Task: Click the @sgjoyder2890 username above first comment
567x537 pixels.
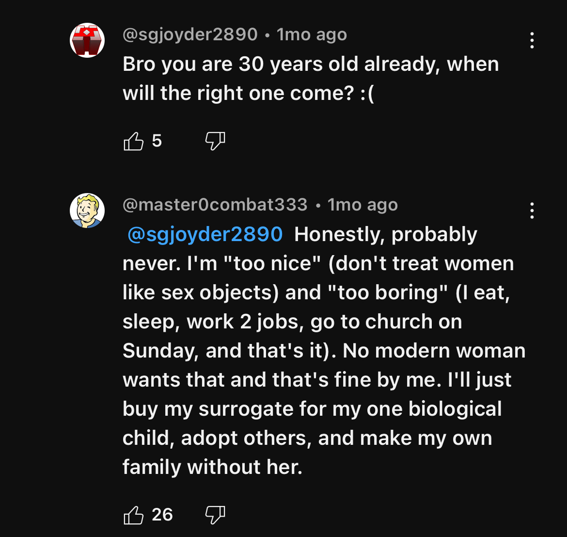Action: click(x=190, y=34)
